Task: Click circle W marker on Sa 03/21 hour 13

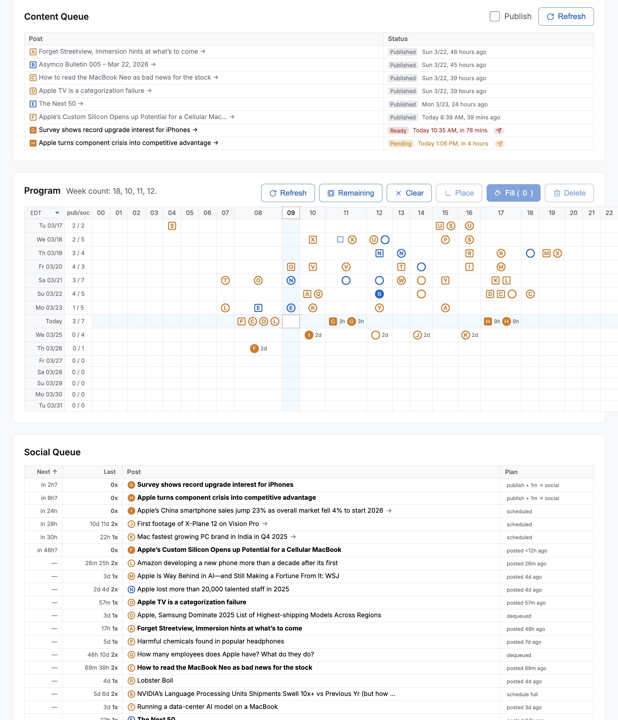Action: 401,280
